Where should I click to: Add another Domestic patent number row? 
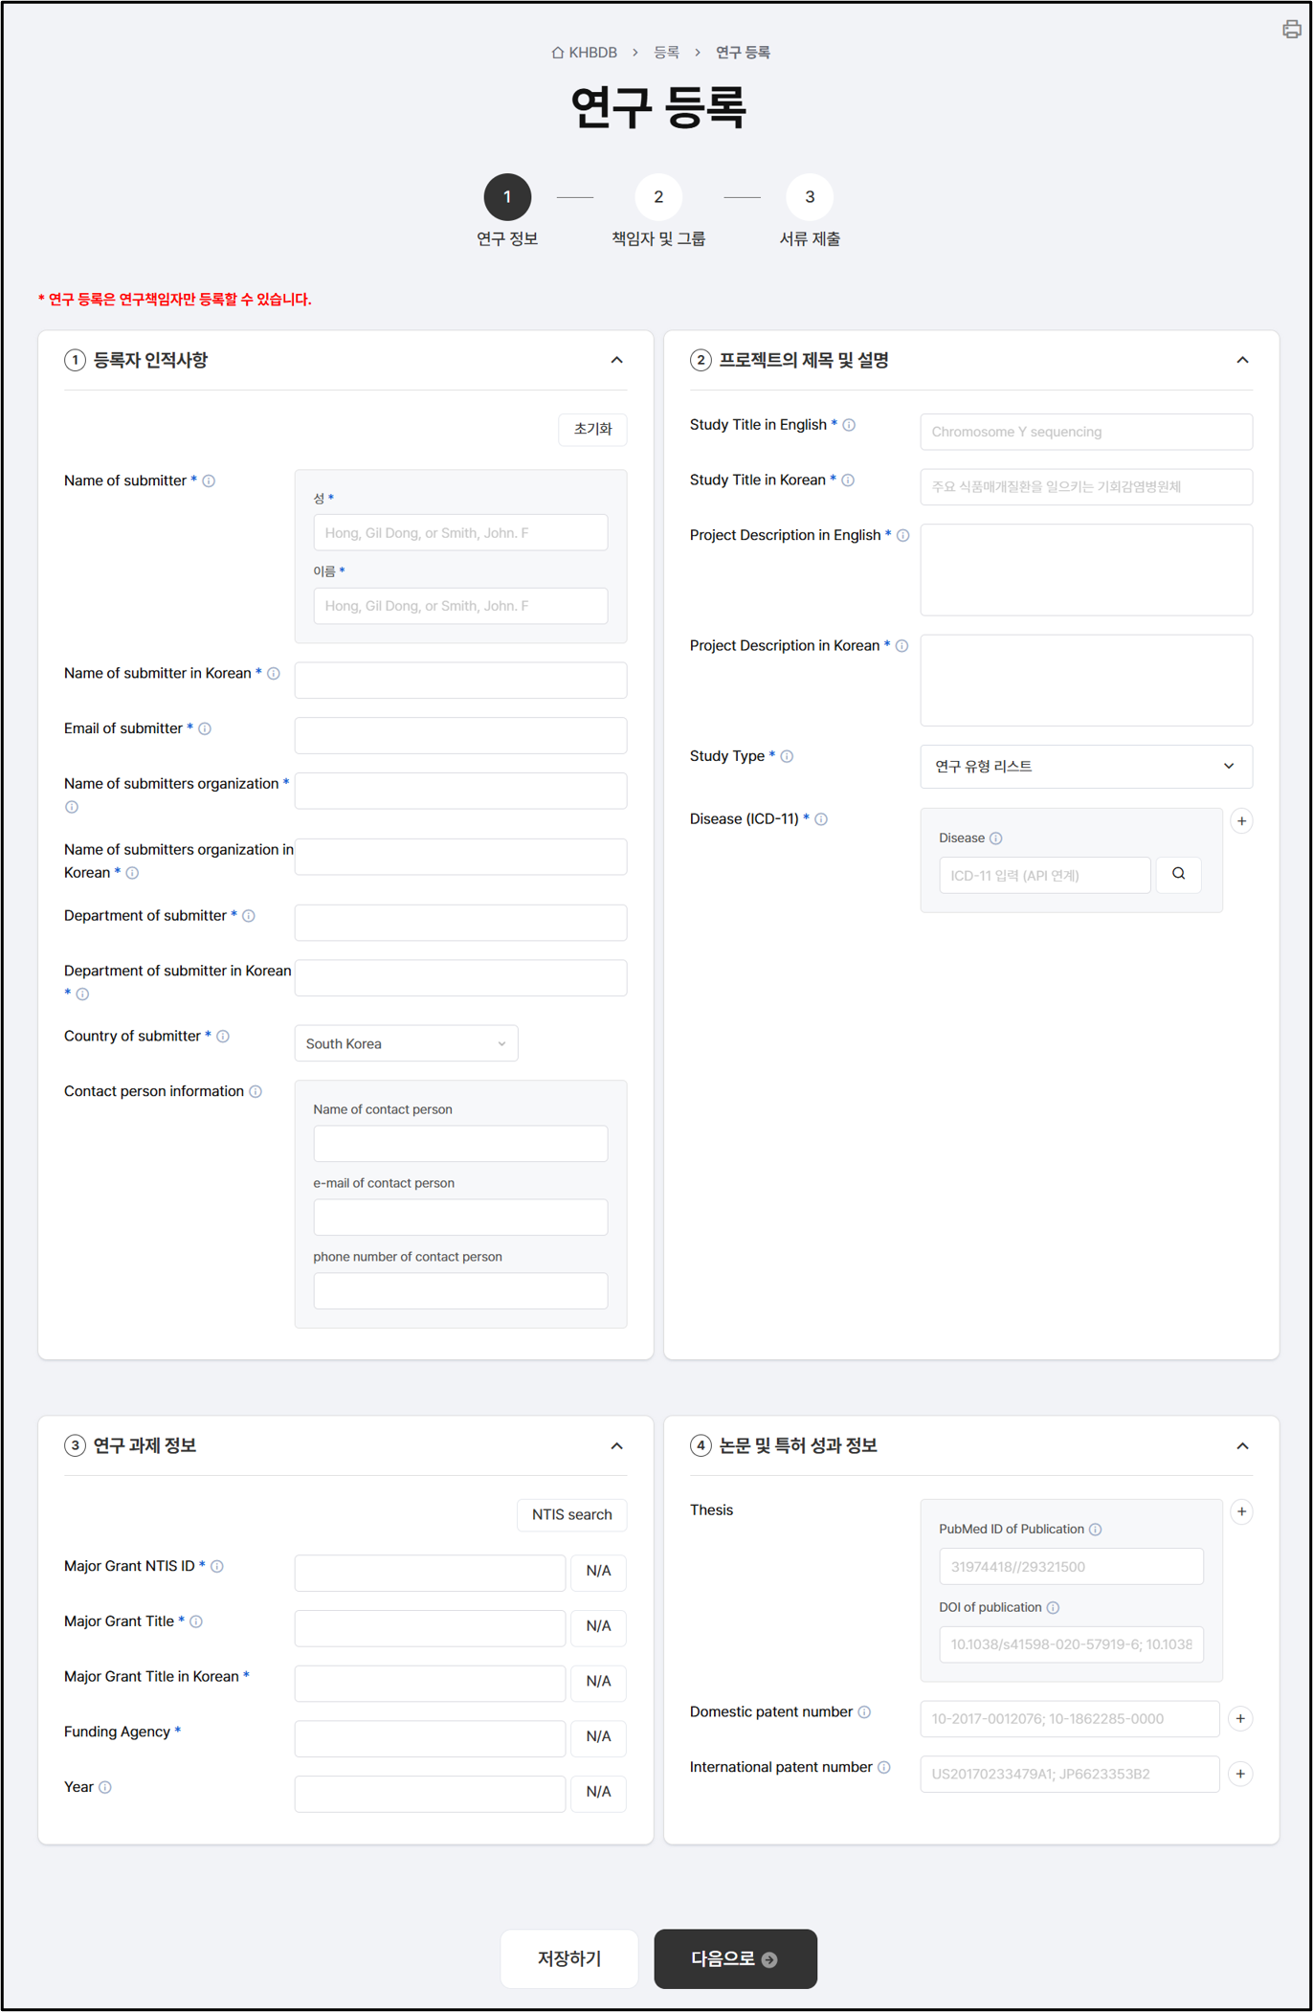(x=1240, y=1718)
